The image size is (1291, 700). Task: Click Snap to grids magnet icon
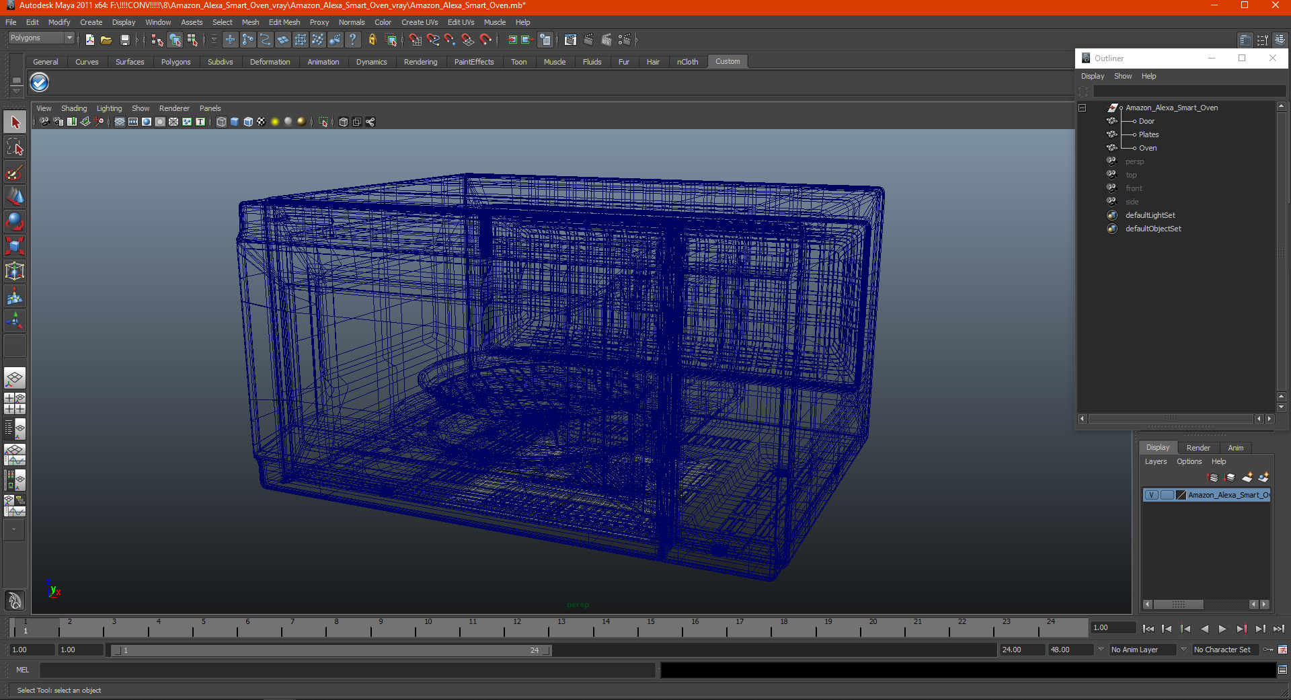(415, 40)
